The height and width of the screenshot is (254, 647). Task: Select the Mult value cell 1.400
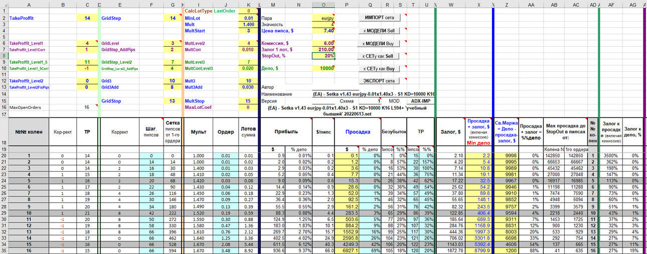[x=249, y=24]
